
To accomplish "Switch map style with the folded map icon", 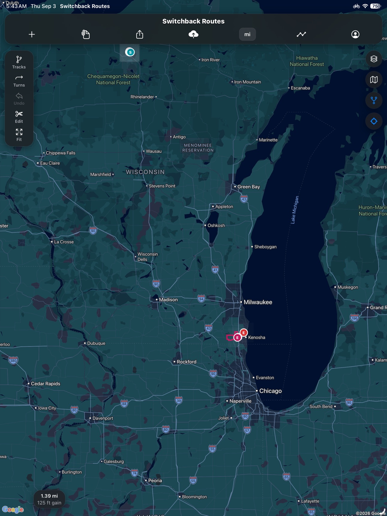I will pos(374,80).
